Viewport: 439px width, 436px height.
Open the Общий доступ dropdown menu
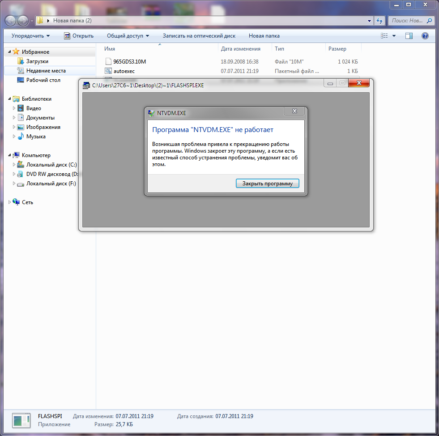coord(128,36)
